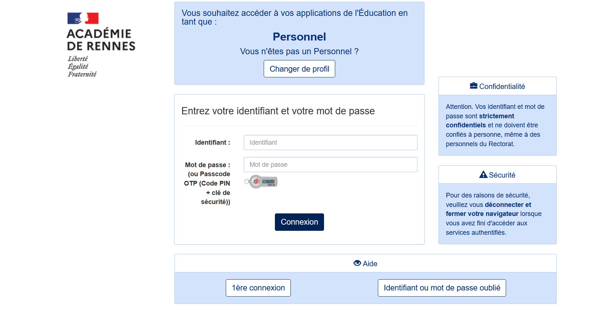The height and width of the screenshot is (310, 613).
Task: Click Identifiant ou mot de passe oublié
Action: (x=441, y=288)
